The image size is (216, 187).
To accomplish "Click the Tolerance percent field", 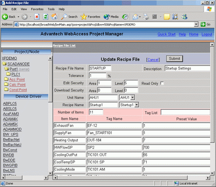I will click(x=98, y=75).
